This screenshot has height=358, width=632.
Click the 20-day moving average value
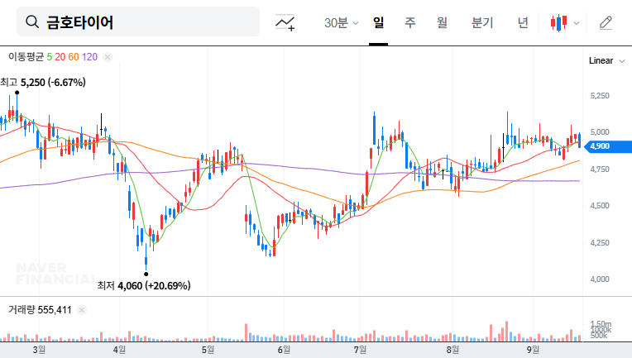tap(60, 57)
